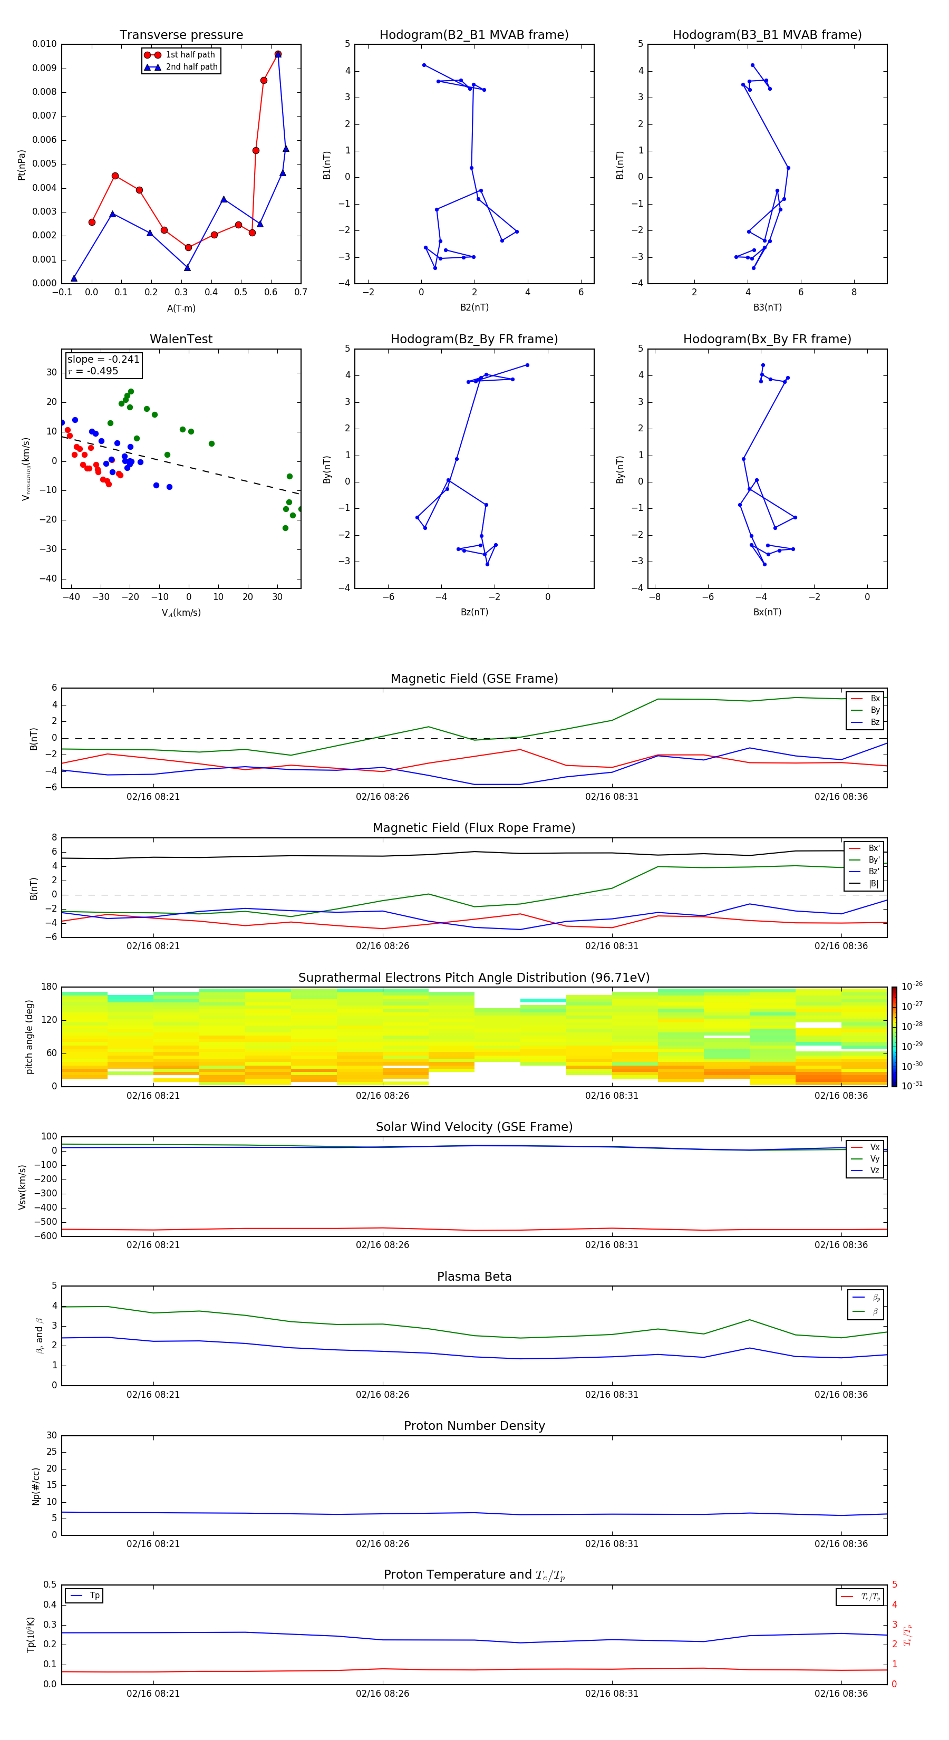Select the Tp legend entry

(x=84, y=1596)
